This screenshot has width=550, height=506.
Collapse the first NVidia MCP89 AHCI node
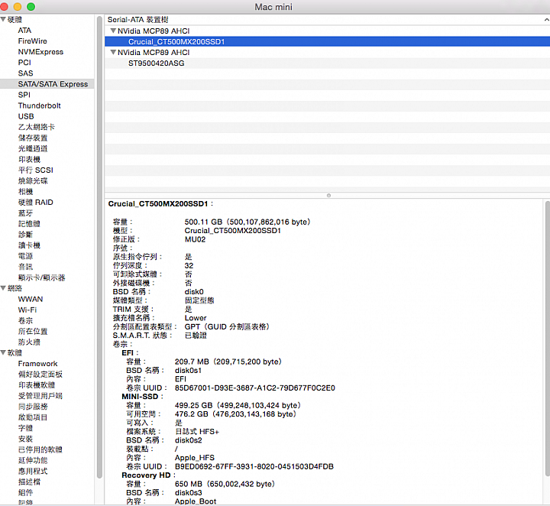113,31
